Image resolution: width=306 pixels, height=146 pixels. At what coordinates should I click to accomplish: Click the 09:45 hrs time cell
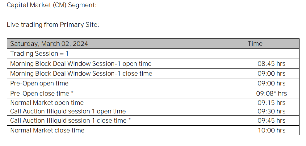click(x=271, y=120)
